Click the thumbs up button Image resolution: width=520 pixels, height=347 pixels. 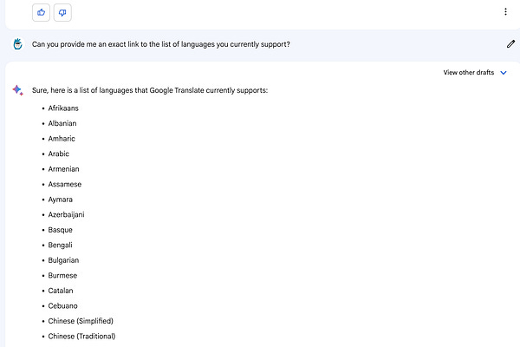(x=41, y=13)
